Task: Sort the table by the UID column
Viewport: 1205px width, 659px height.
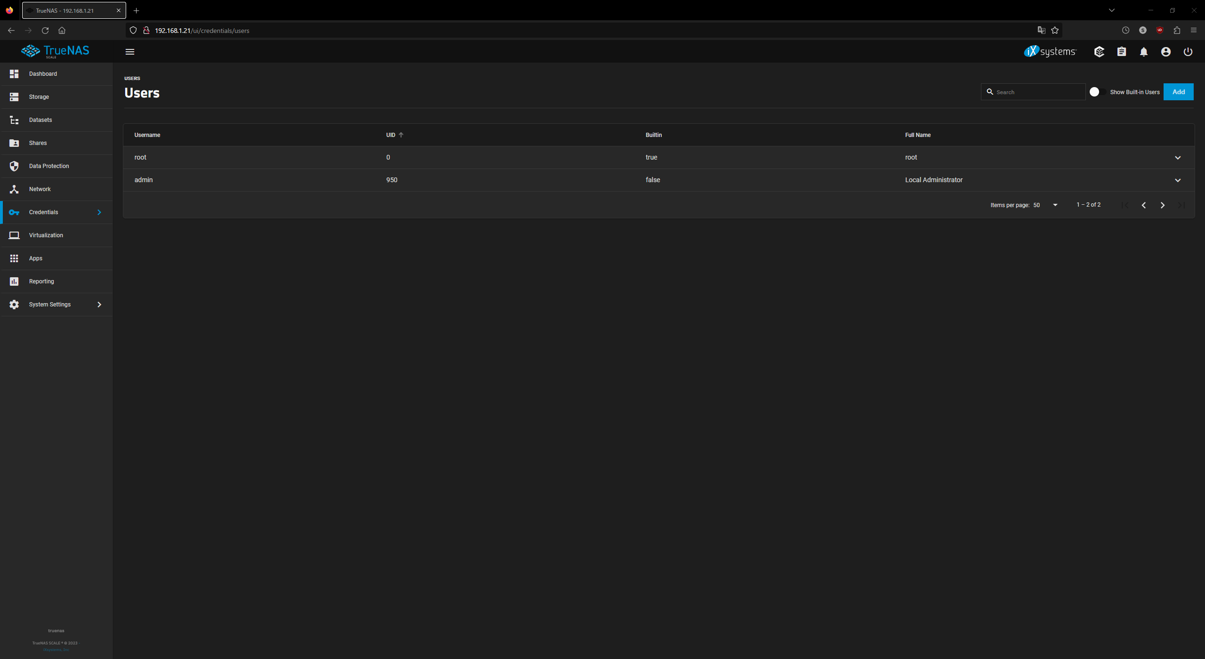Action: click(x=394, y=135)
